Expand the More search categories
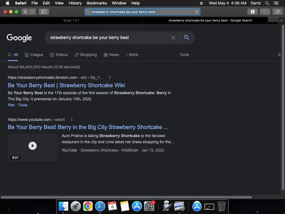This screenshot has width=285, height=214. pyautogui.click(x=132, y=55)
